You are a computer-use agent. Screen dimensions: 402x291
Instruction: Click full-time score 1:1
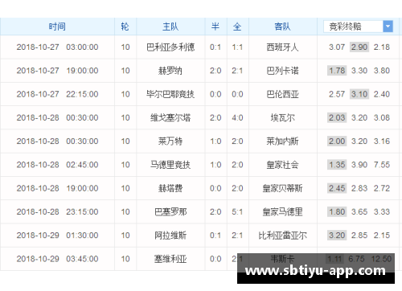[237, 47]
